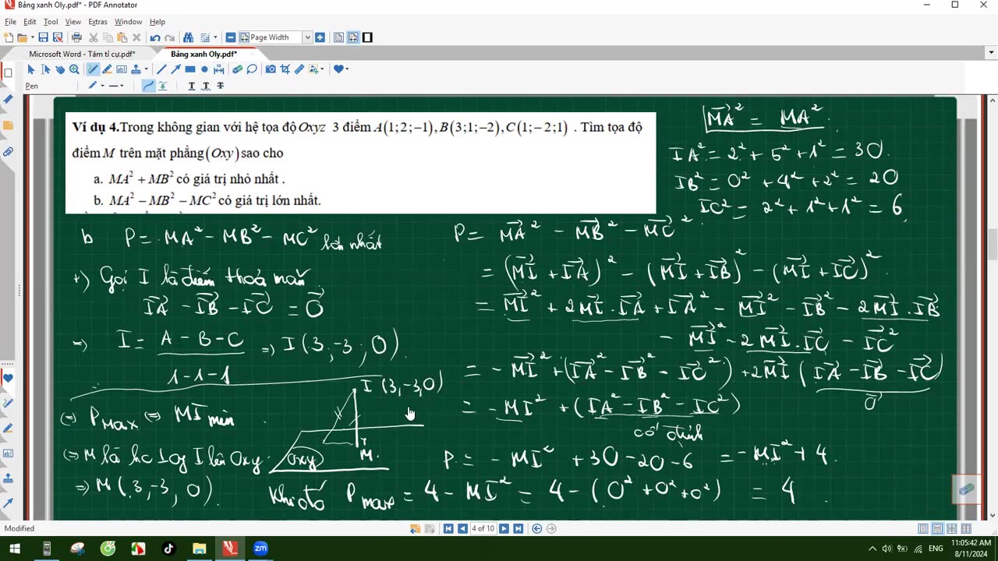Click the floating eraser button on page
Viewport: 998px width, 561px height.
tap(966, 489)
